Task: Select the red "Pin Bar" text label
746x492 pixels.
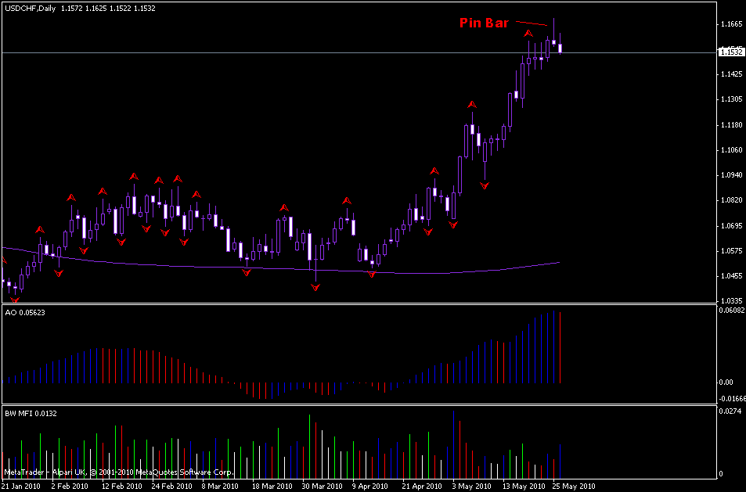Action: [x=483, y=23]
